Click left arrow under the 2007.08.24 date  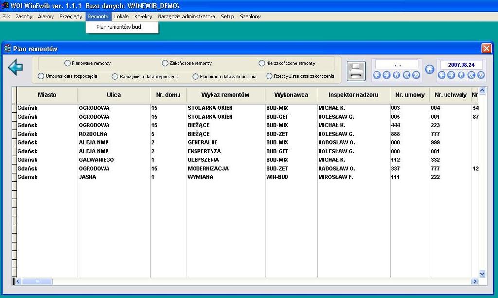[442, 75]
